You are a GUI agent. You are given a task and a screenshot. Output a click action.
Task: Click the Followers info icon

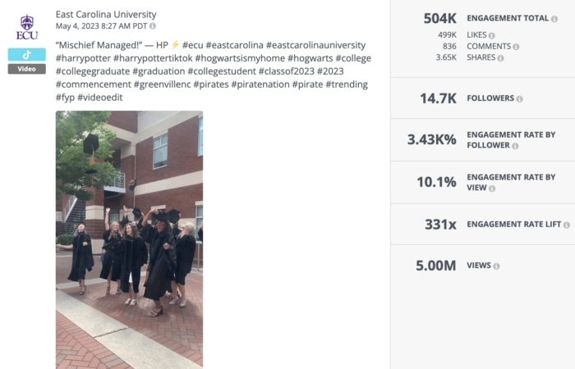(519, 98)
